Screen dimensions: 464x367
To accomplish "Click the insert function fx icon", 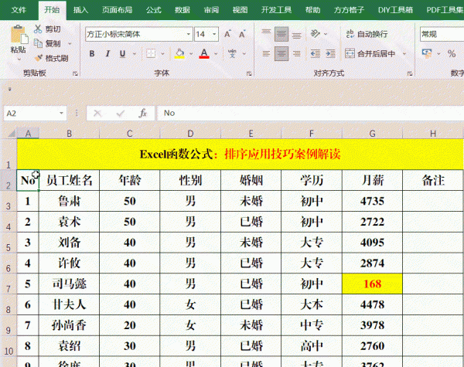I will point(143,113).
